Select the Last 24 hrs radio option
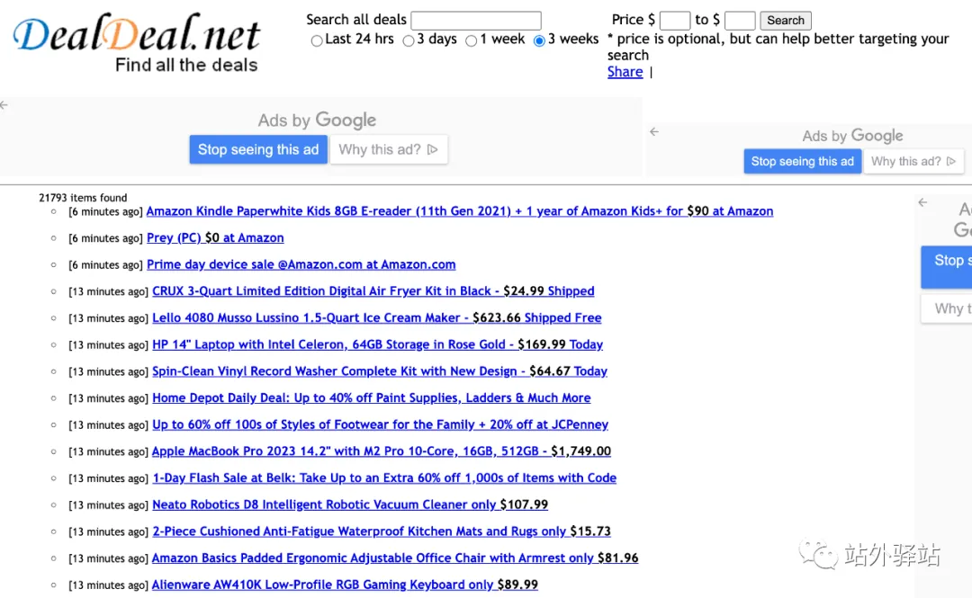Screen dimensions: 972x598 pos(317,40)
